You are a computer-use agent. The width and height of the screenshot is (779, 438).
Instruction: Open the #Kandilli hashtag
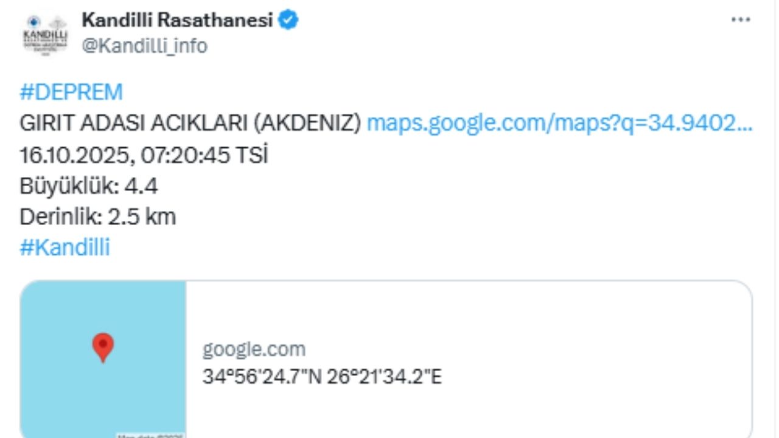click(65, 248)
